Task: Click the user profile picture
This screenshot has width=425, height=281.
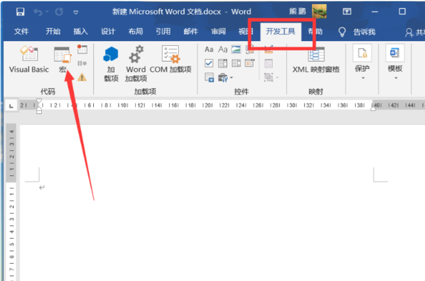Action: [319, 12]
